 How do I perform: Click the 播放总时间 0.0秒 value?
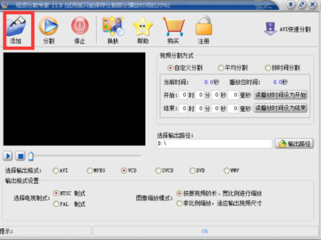coord(280,82)
